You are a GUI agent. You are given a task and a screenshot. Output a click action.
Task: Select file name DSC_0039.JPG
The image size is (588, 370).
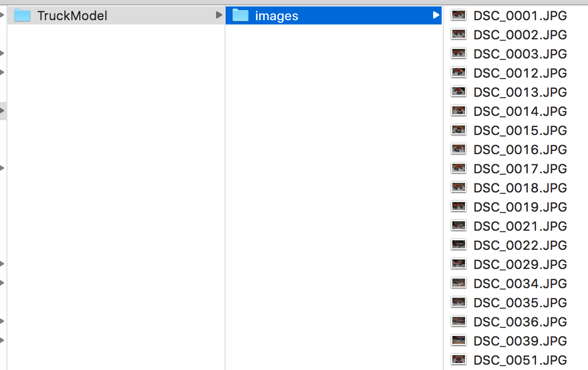520,341
